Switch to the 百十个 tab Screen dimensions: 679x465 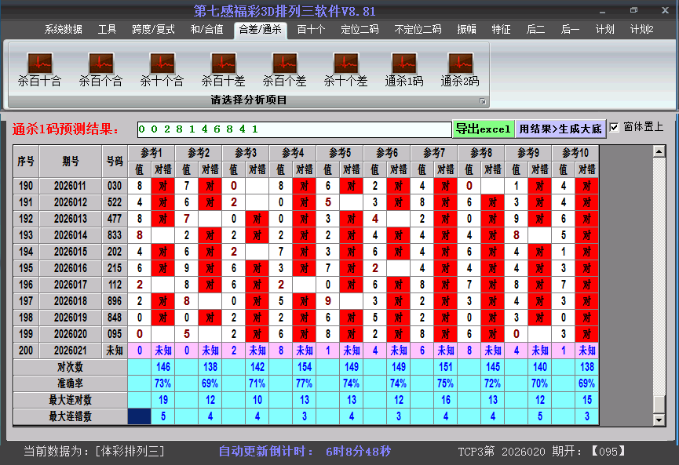(x=311, y=30)
